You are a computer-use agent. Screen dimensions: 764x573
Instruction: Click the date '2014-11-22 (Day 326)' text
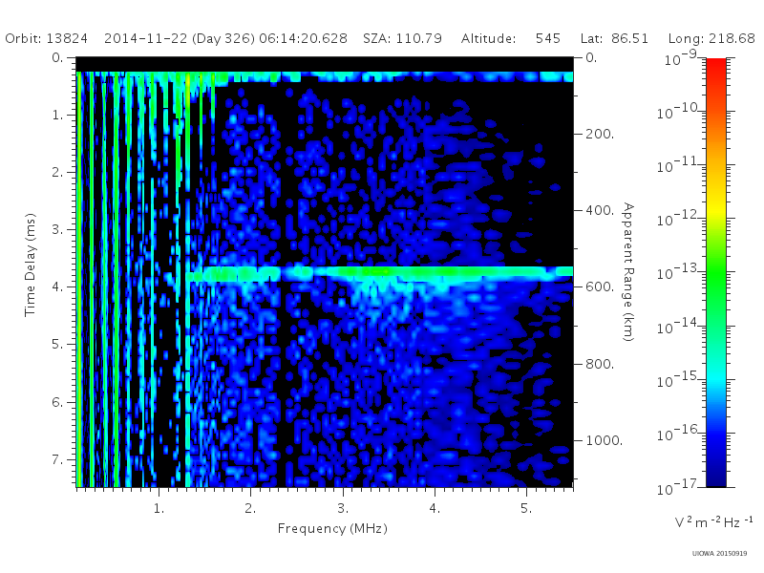[180, 38]
